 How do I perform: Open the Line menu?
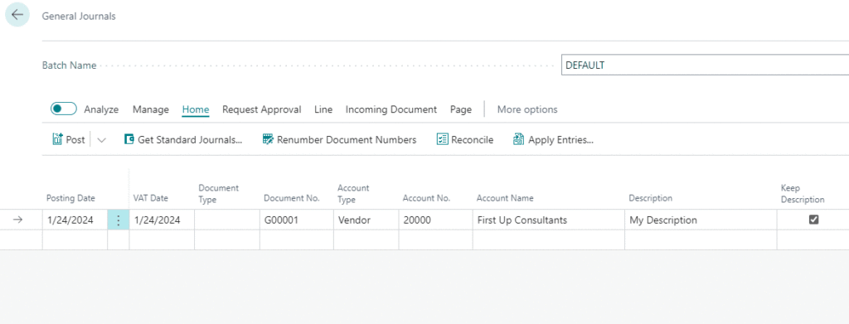click(x=323, y=109)
